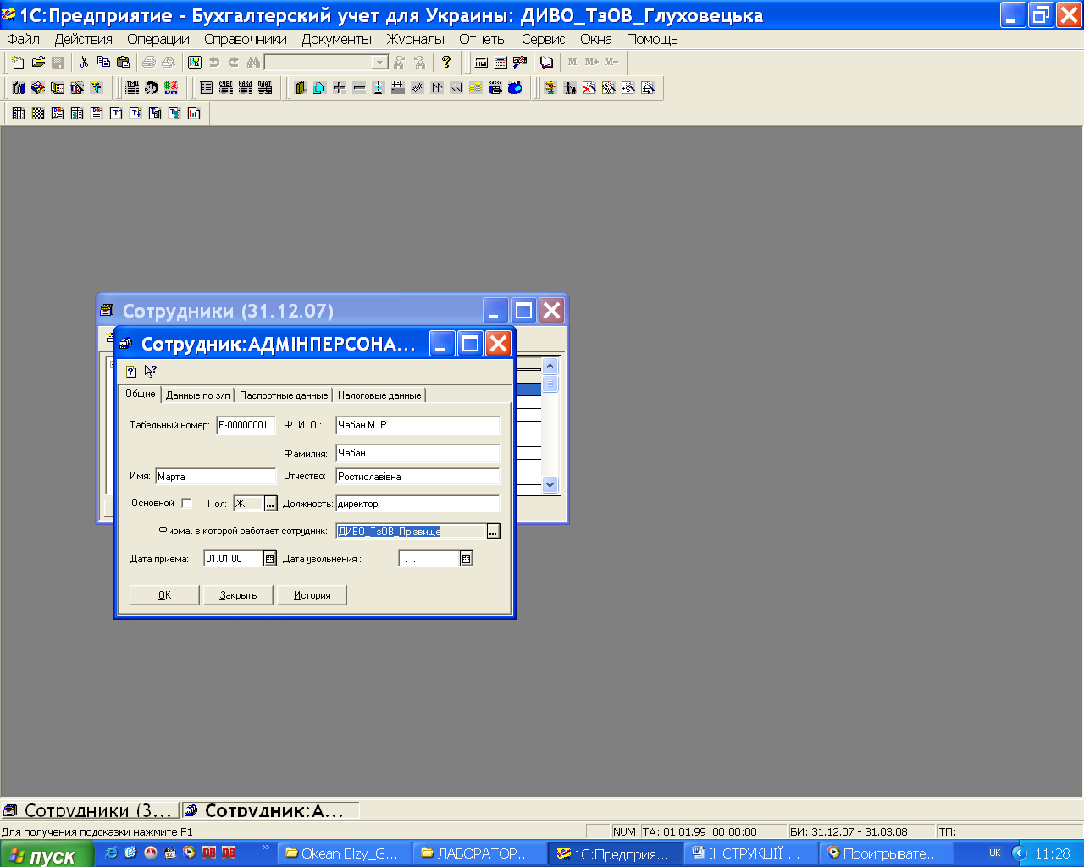Switch to the Данные по з/п tab

197,395
